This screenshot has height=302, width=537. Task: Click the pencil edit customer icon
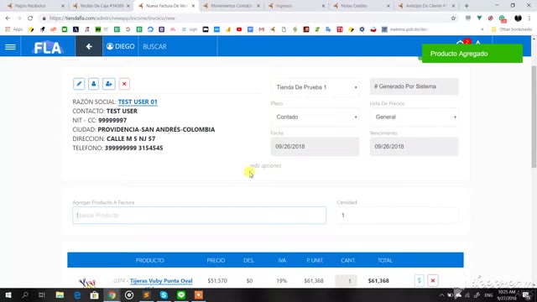(79, 84)
